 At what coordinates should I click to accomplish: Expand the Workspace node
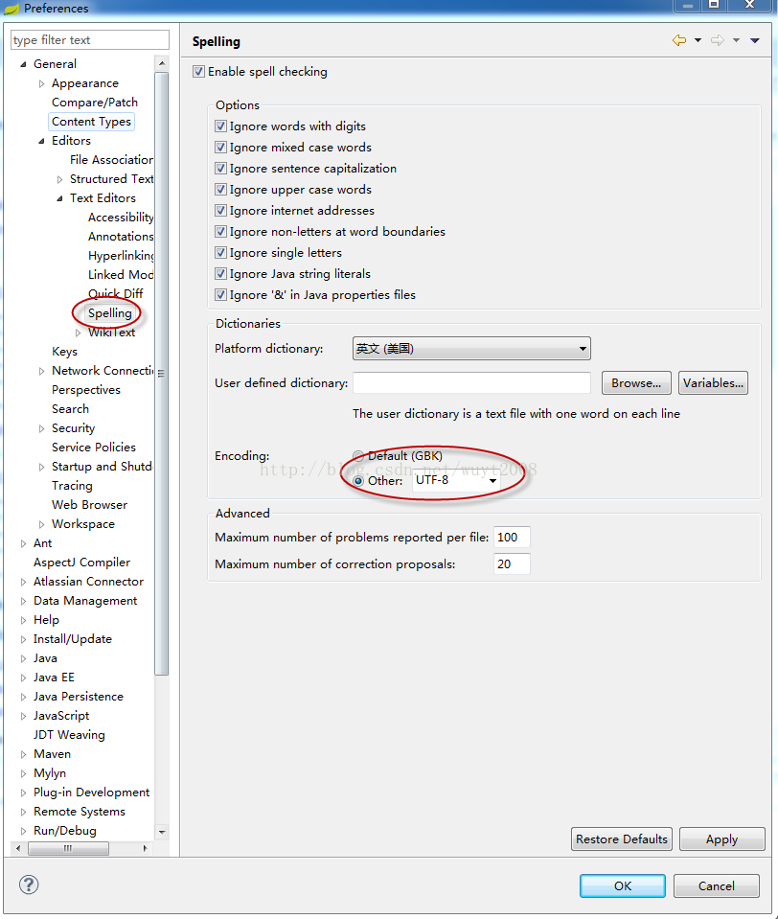click(41, 524)
